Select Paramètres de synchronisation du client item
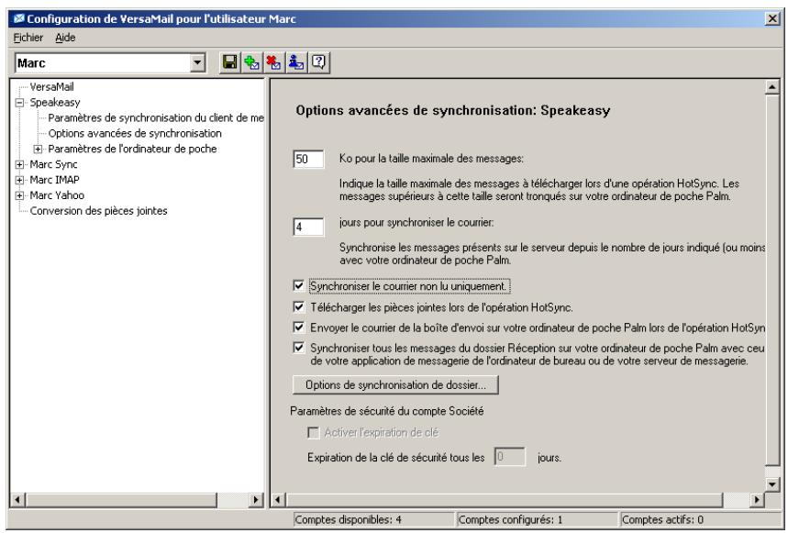This screenshot has width=788, height=533. 156,118
